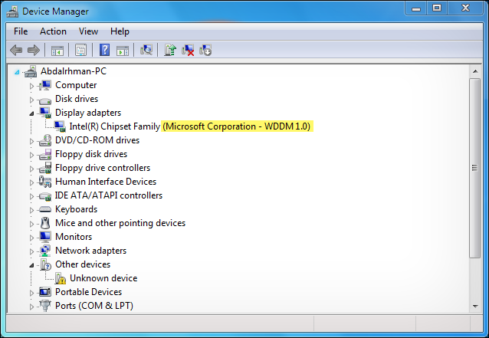Click the Floppy disk drives icon
This screenshot has width=489, height=338.
pyautogui.click(x=45, y=154)
